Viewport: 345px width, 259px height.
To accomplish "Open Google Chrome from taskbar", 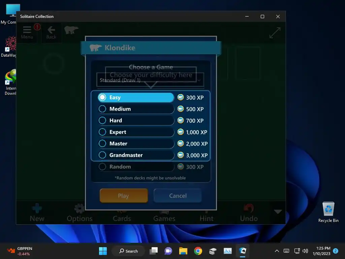I will point(198,251).
